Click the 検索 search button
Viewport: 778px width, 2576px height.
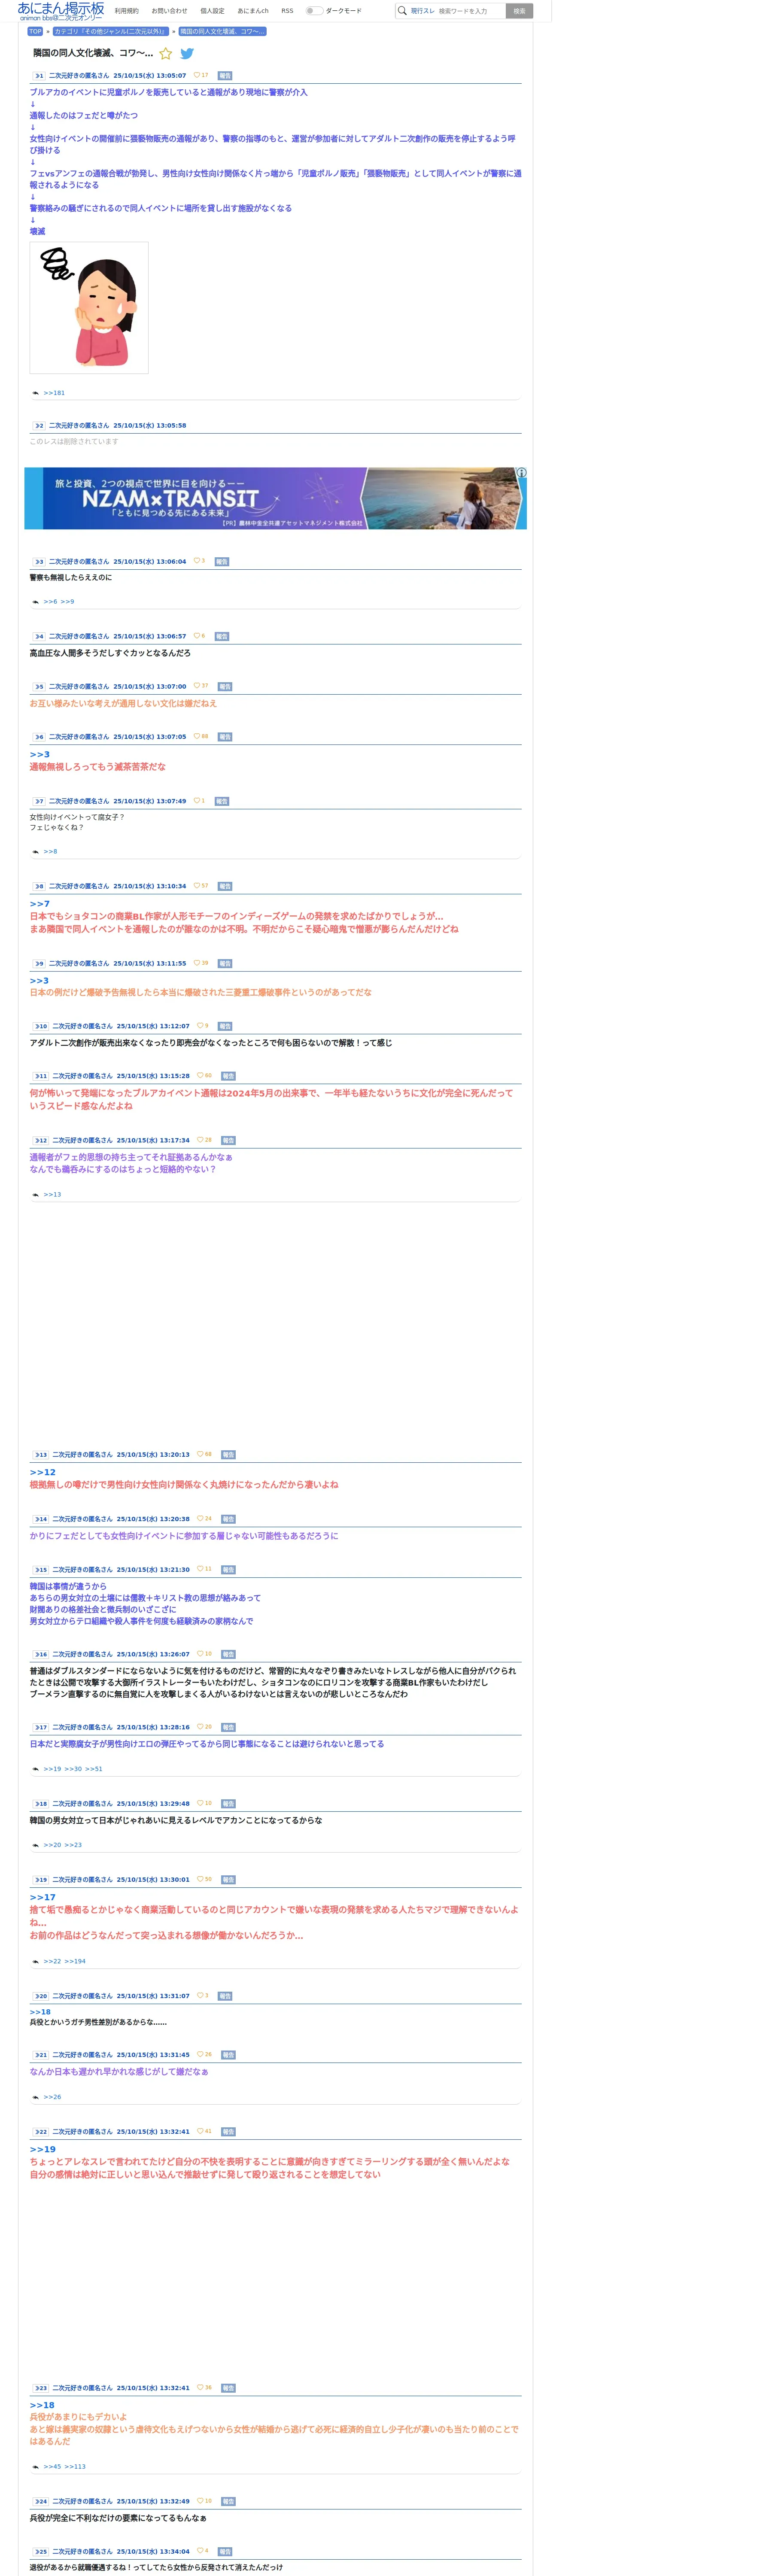[x=519, y=11]
